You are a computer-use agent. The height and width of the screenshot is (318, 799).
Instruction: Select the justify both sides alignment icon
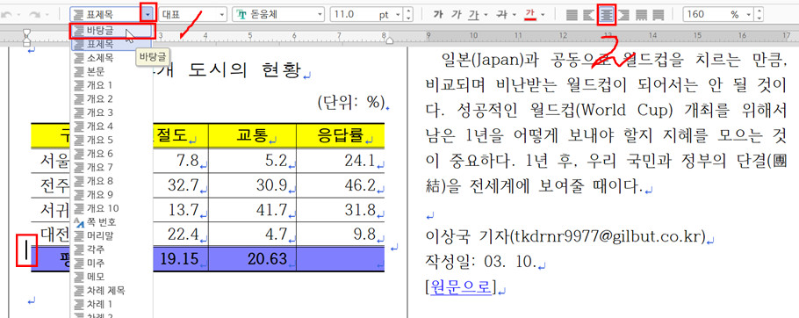click(x=572, y=15)
